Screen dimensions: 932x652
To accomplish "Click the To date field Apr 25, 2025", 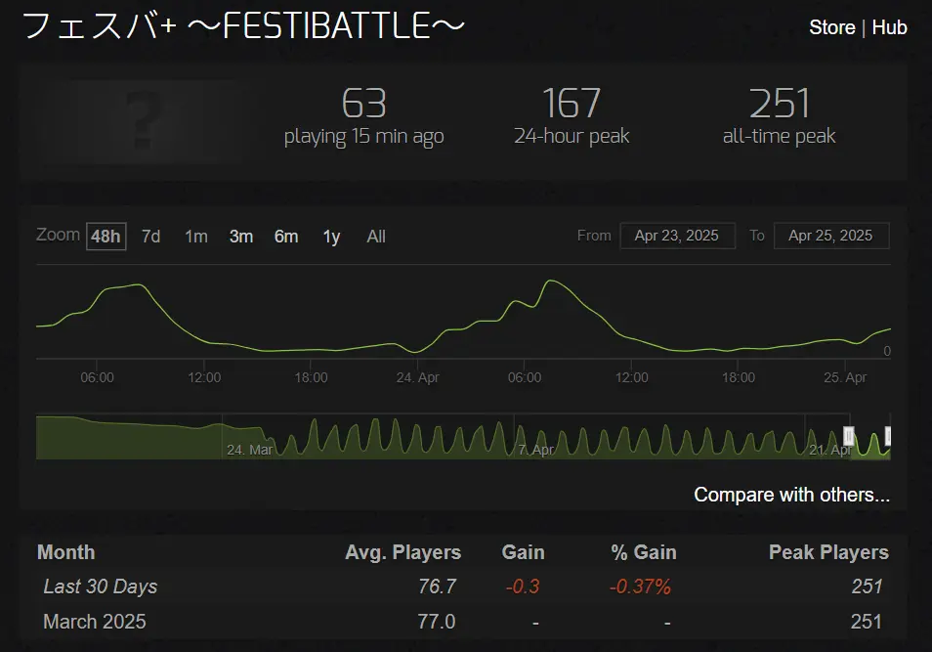I will (831, 236).
